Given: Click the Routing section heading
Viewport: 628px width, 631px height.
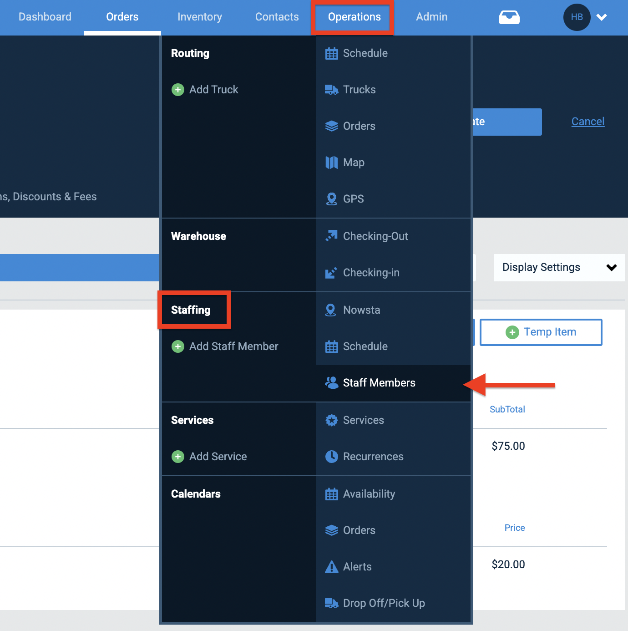Looking at the screenshot, I should (190, 53).
